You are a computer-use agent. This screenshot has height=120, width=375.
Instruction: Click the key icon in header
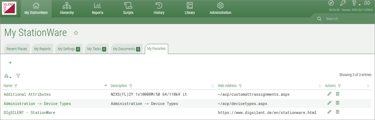(x=343, y=3)
